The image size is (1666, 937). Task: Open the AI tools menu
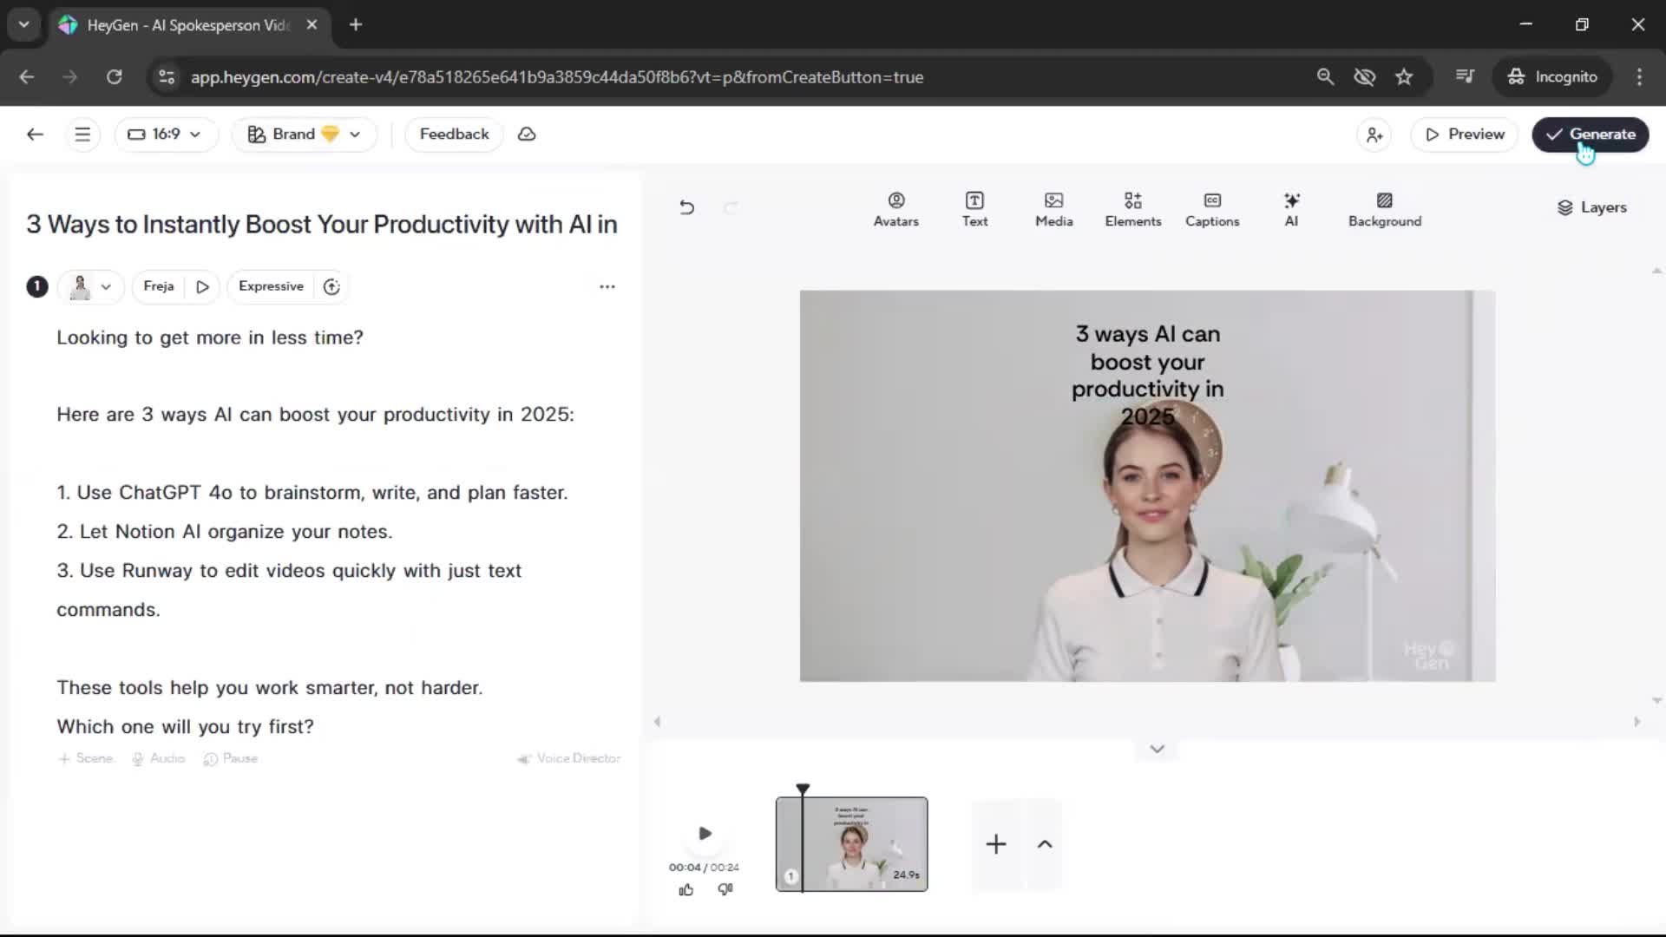point(1291,209)
